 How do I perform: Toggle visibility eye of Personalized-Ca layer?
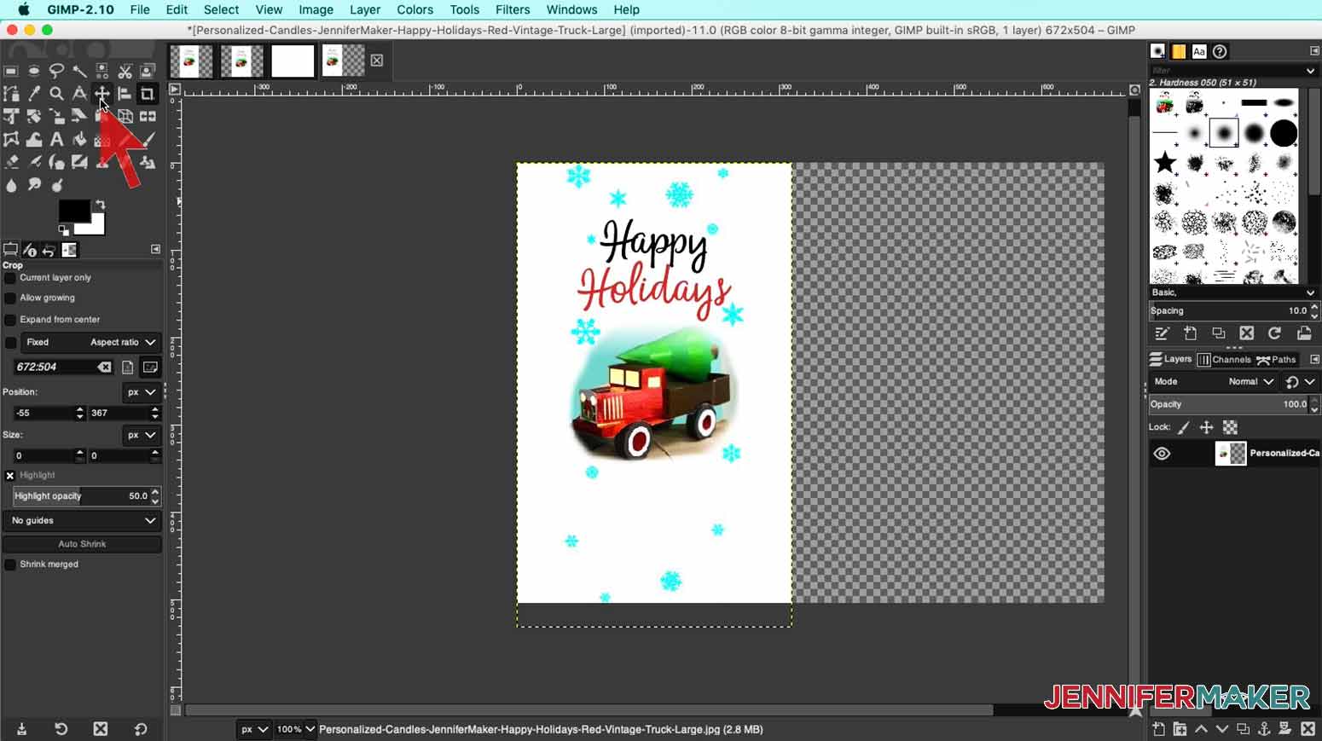tap(1162, 454)
